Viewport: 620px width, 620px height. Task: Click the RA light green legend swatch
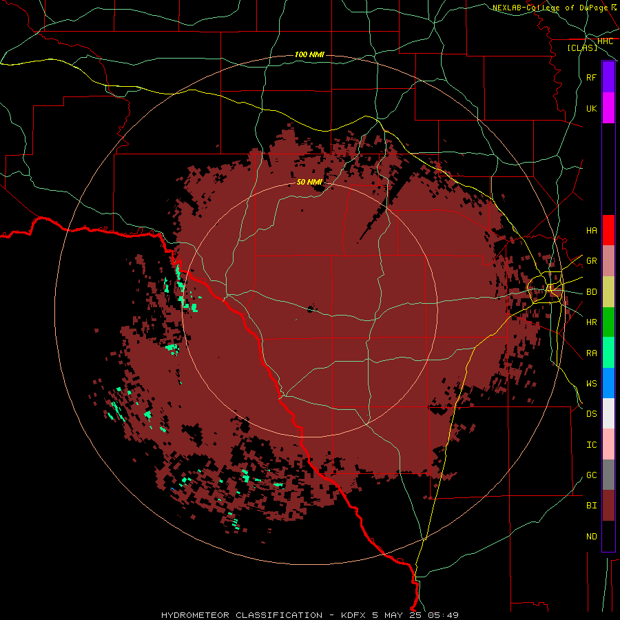point(608,353)
